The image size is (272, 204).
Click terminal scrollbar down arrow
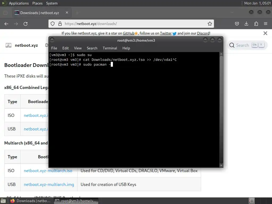pos(221,166)
